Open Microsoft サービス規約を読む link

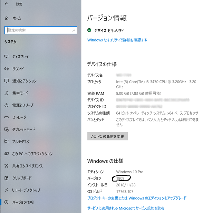point(126,208)
